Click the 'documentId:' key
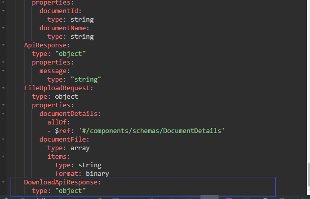Screen dimensions: 310x199 coord(60,11)
